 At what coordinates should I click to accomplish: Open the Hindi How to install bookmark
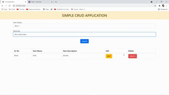(62, 9)
